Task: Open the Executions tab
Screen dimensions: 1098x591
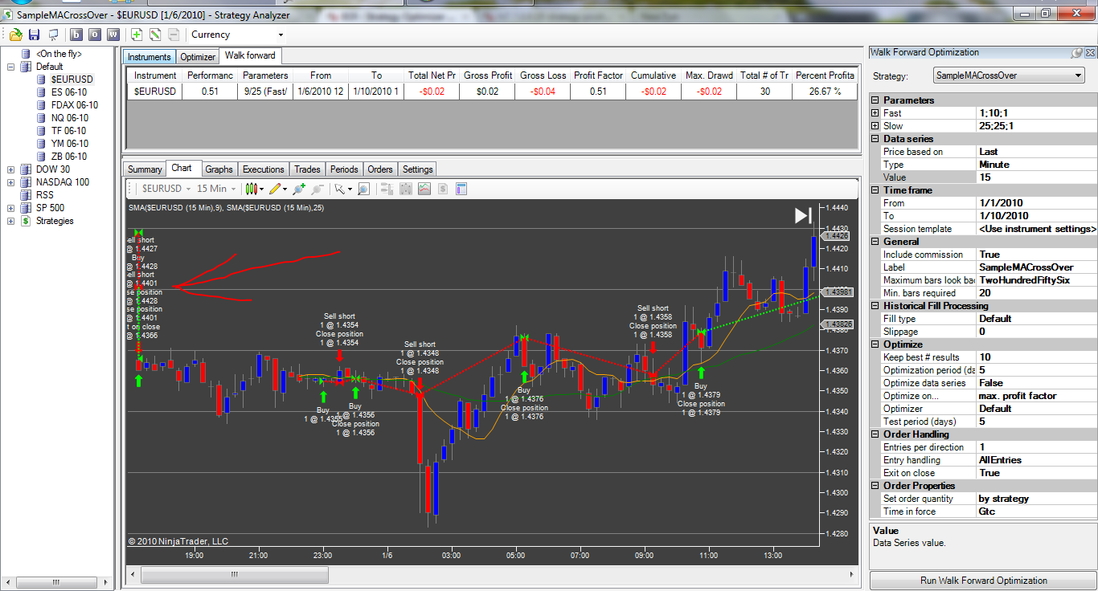Action: 264,169
